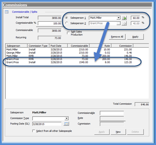Click the Commissionable % input field
156x145 pixels.
50,23
